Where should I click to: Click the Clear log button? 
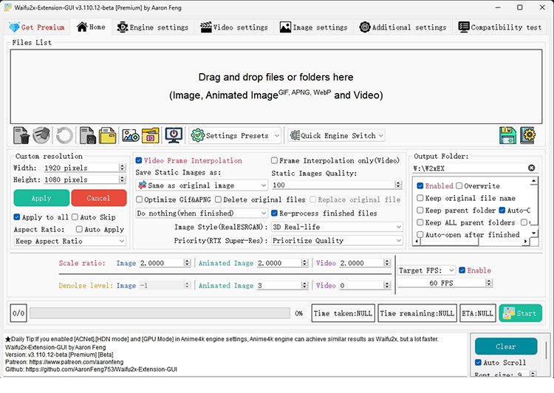click(506, 346)
